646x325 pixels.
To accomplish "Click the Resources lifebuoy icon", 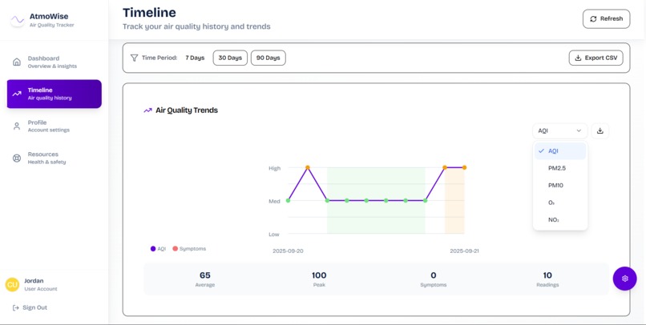I will tap(17, 158).
